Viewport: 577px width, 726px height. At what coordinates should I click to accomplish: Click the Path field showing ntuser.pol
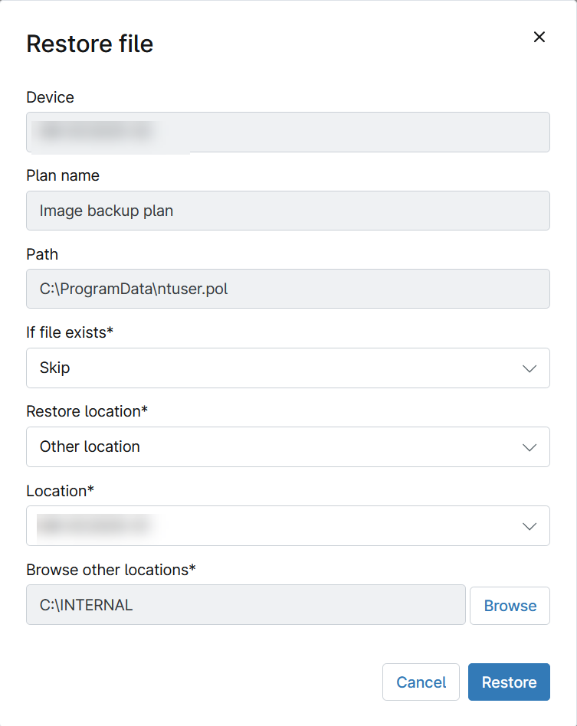coord(287,289)
